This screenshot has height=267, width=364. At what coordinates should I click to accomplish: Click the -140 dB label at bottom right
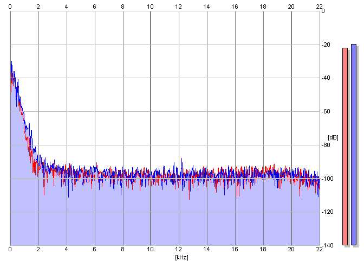(327, 245)
